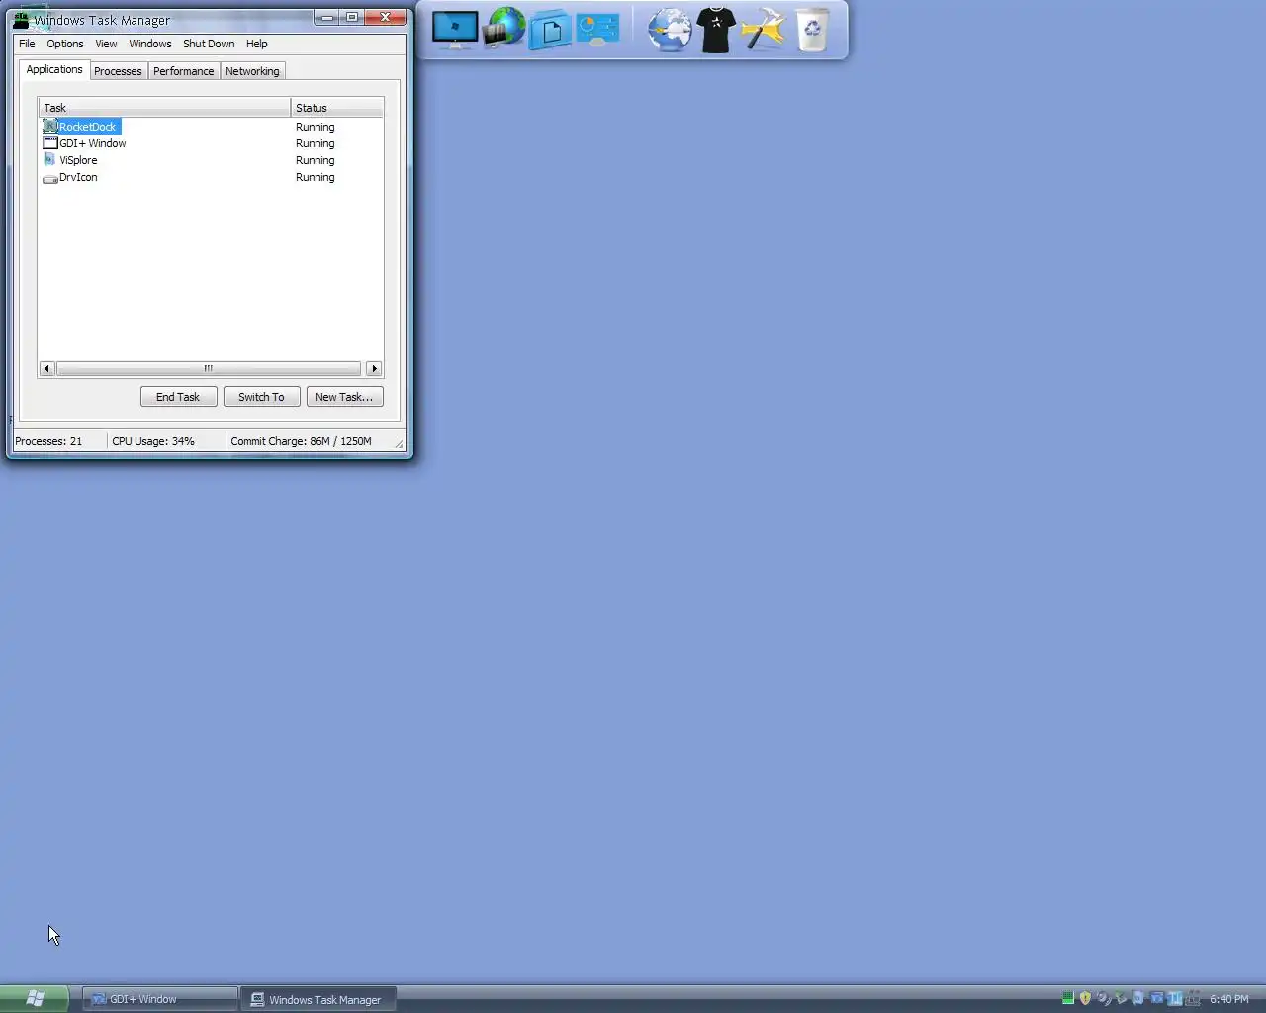Viewport: 1266px width, 1013px height.
Task: Open the File menu
Action: 27,44
